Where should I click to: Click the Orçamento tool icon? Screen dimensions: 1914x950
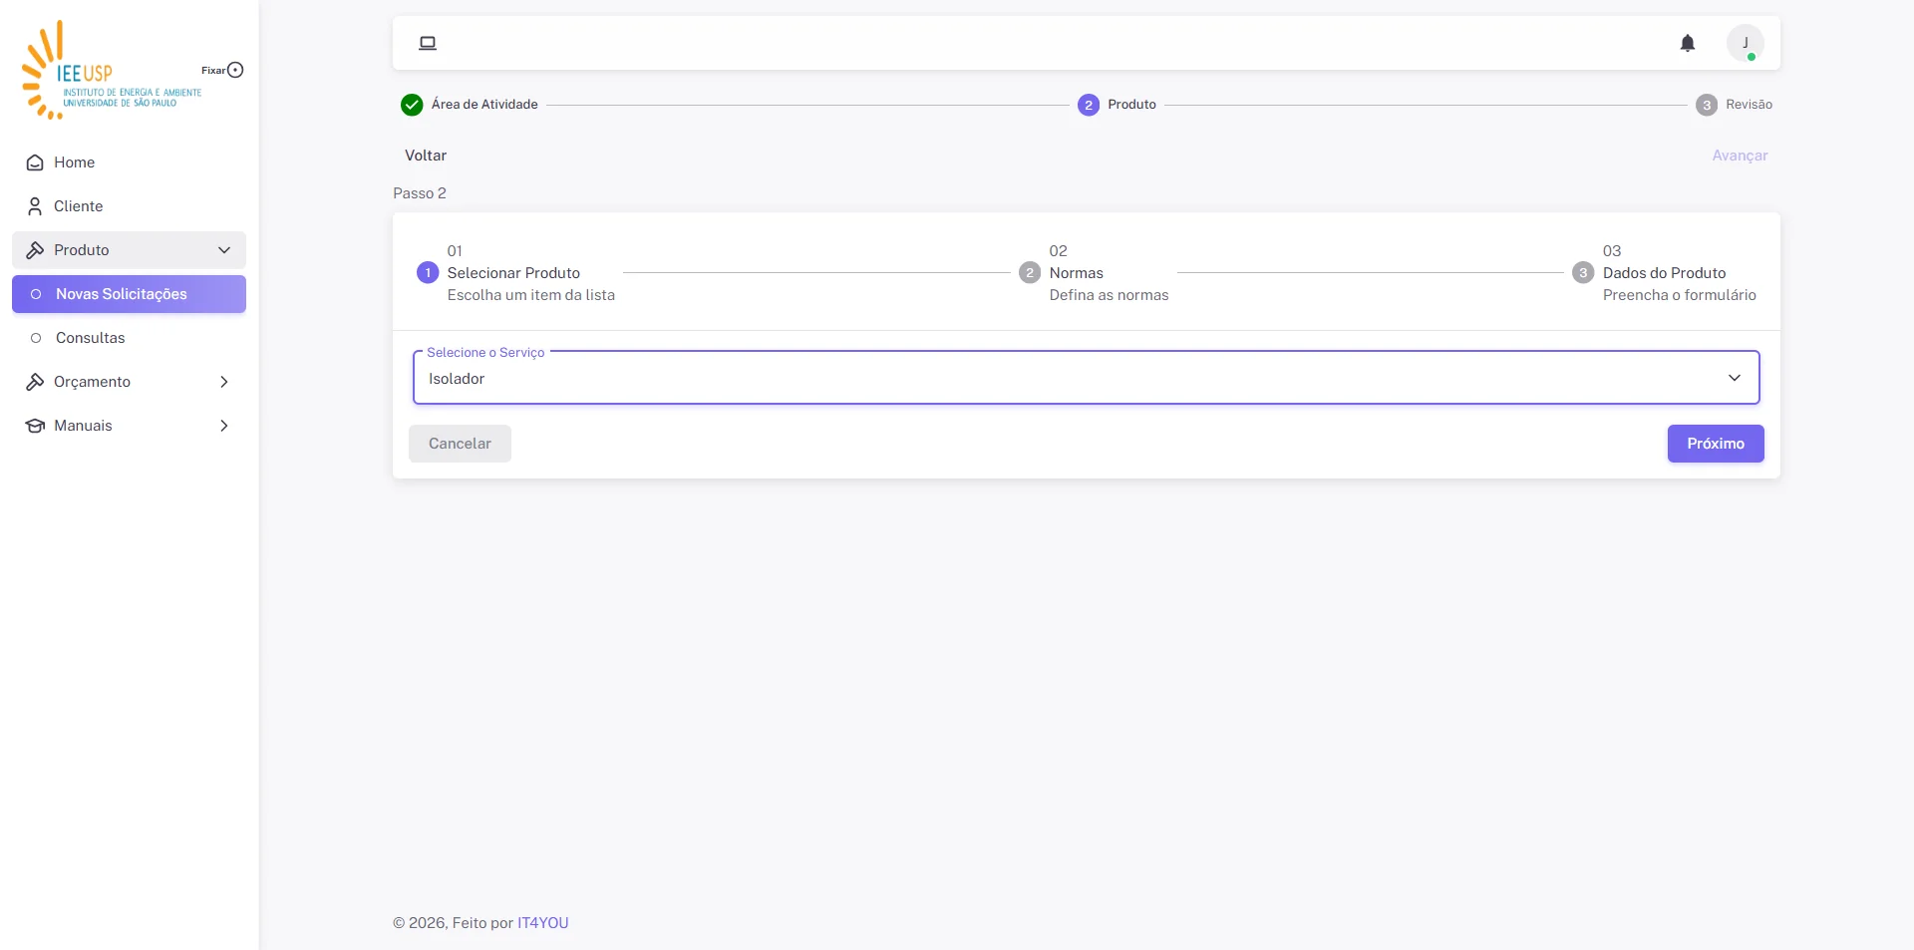pyautogui.click(x=35, y=382)
